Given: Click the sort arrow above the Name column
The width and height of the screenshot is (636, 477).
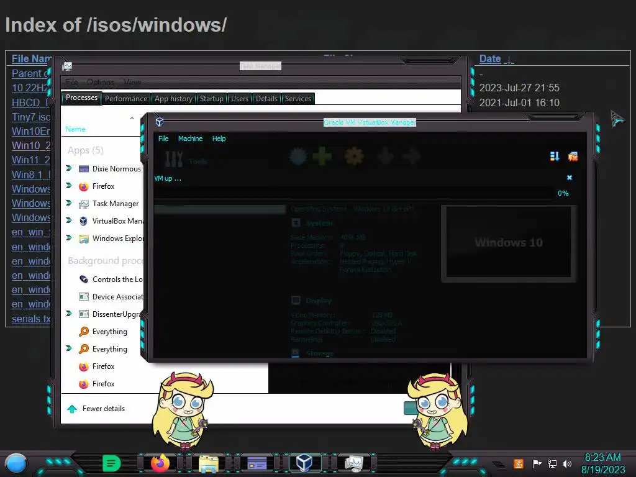Looking at the screenshot, I should (x=132, y=118).
